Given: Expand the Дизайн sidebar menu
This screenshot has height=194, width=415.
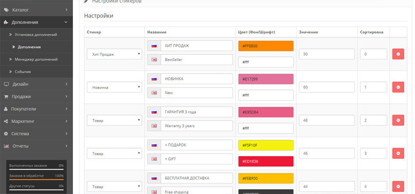Looking at the screenshot, I should pos(36,84).
